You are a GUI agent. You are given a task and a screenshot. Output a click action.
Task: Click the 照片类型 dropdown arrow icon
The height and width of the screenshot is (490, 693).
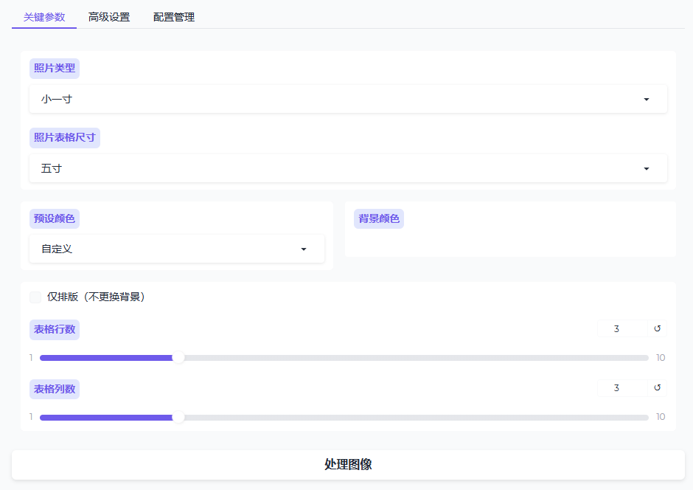tap(647, 100)
